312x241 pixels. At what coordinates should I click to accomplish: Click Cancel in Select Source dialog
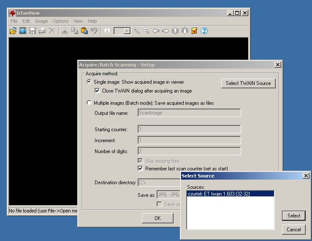tap(294, 230)
